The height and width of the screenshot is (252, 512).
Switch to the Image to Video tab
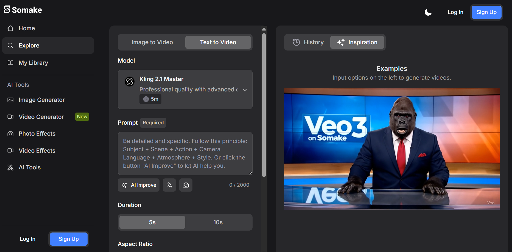[152, 42]
